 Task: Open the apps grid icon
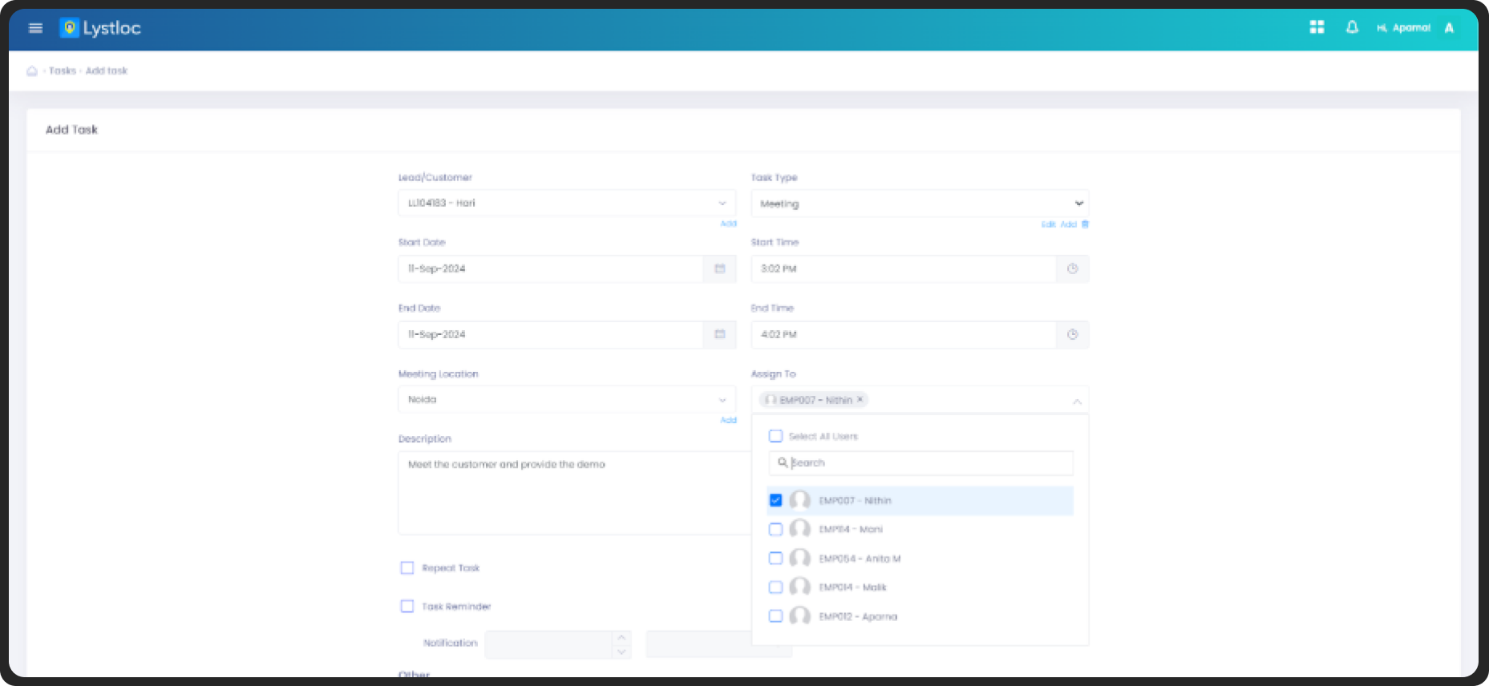(1317, 27)
